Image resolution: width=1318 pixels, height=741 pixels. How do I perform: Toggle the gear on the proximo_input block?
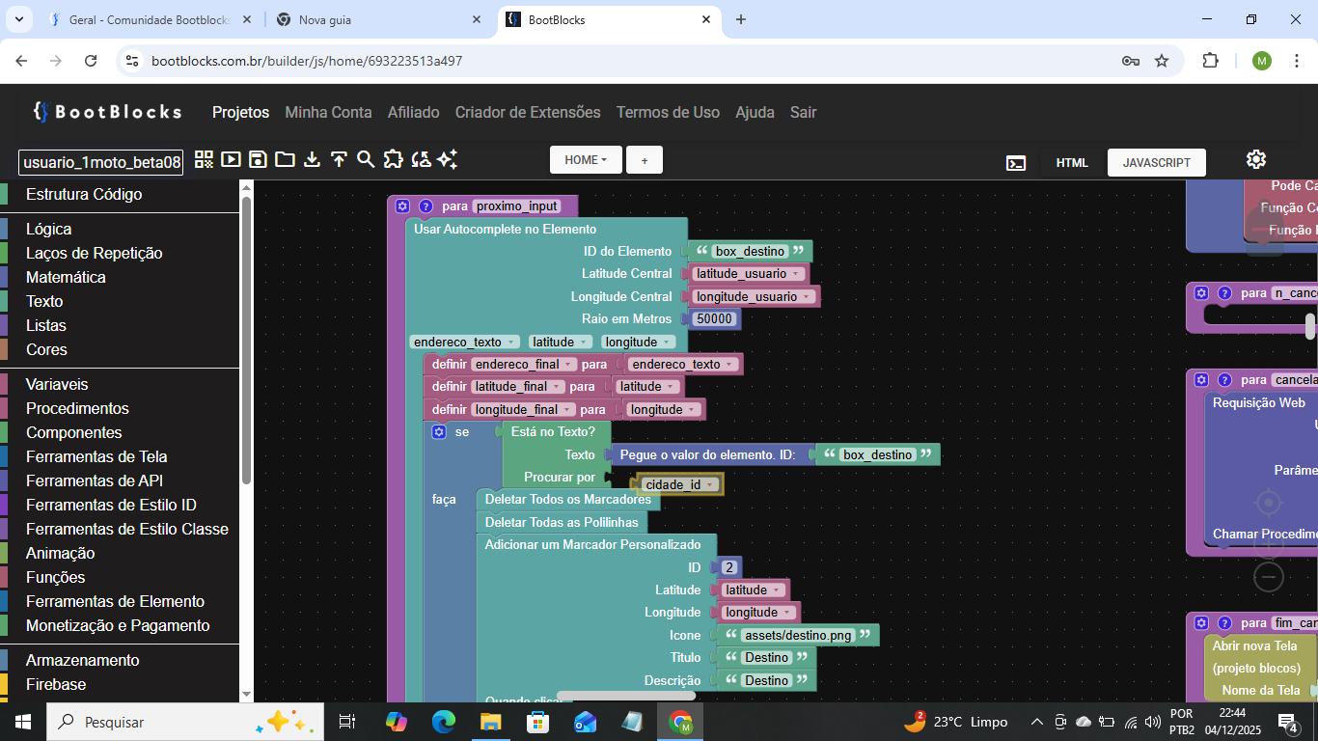pos(402,206)
